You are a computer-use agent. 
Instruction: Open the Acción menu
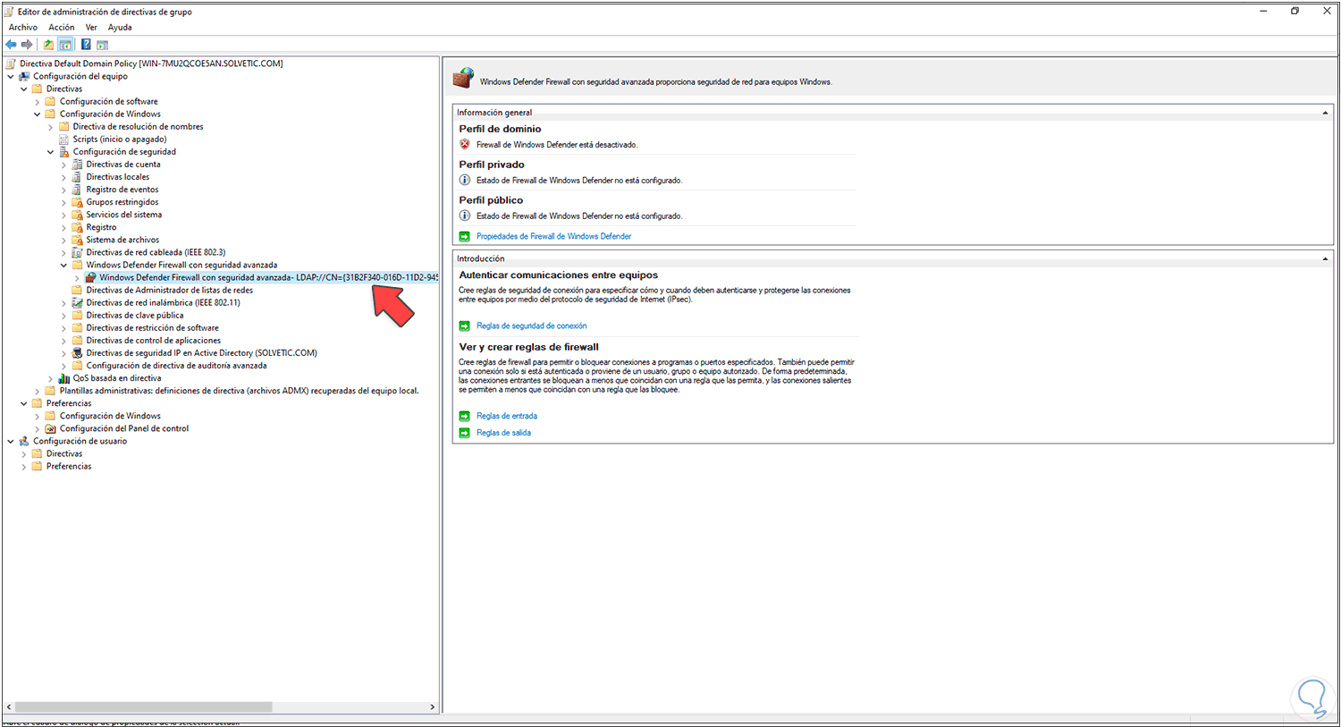(62, 27)
